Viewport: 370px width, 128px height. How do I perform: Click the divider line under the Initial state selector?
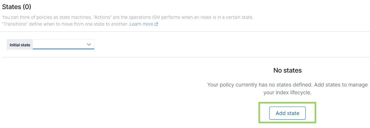[x=185, y=57]
